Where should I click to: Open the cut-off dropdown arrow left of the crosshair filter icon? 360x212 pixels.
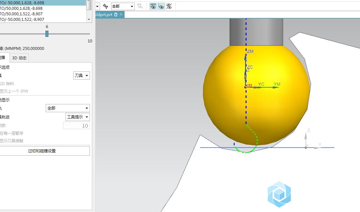click(x=97, y=6)
